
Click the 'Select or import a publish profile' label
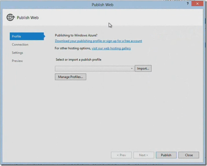click(78, 59)
